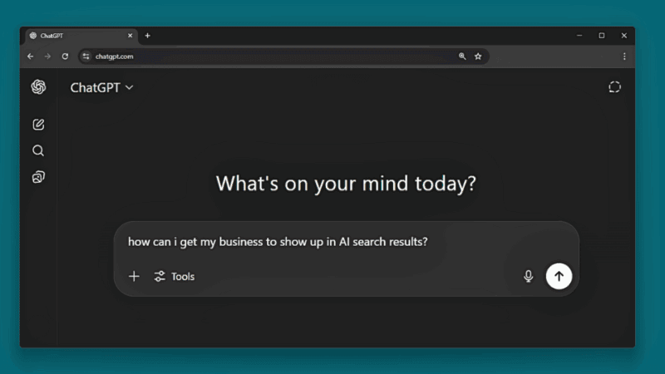The height and width of the screenshot is (374, 665).
Task: Click the heading "What's on your mind today?"
Action: coord(346,184)
